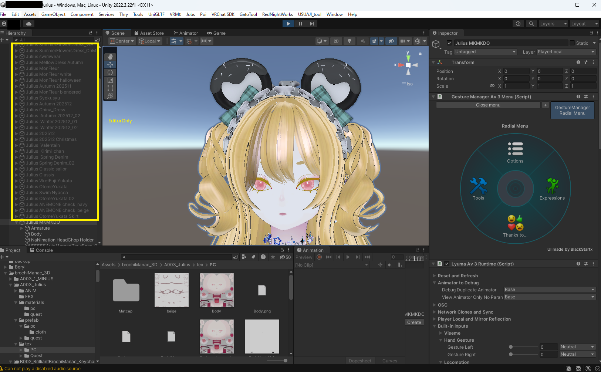Click the Animation record button
The image size is (601, 372).
coord(319,257)
